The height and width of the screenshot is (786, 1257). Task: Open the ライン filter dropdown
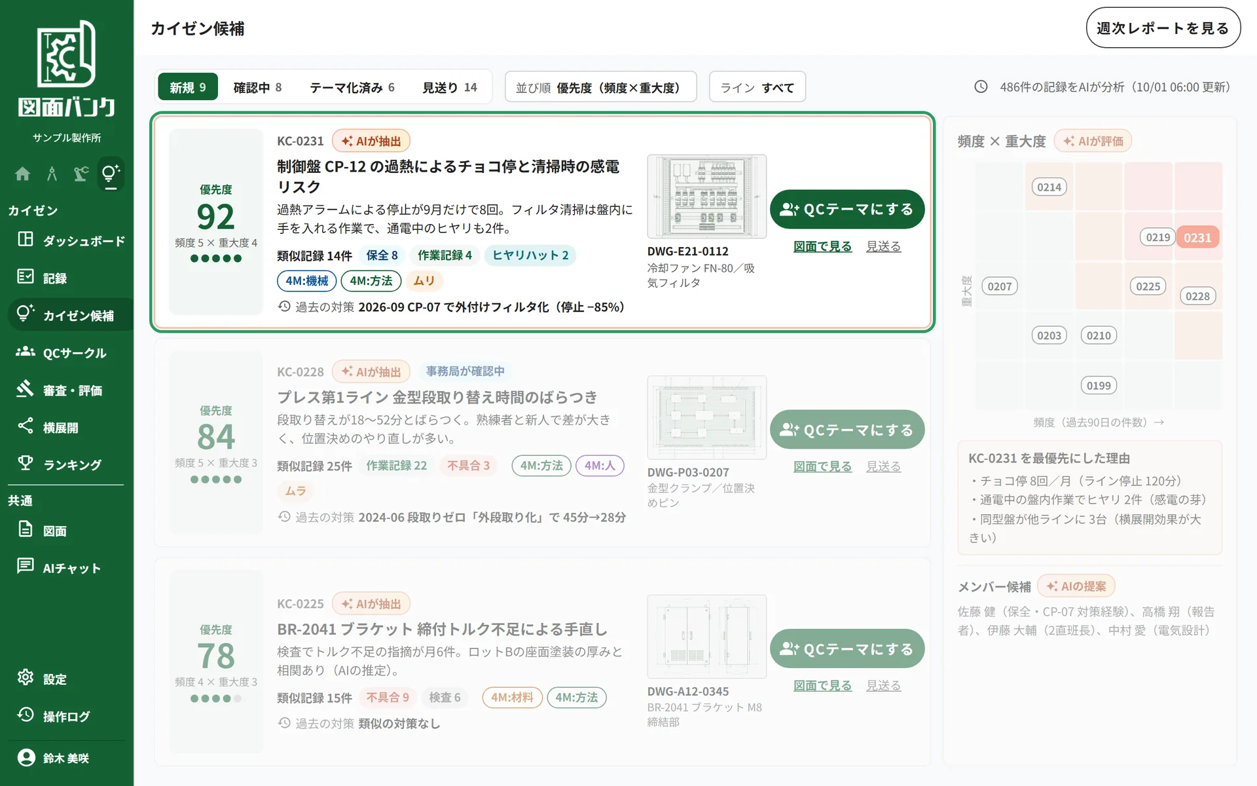(x=757, y=87)
